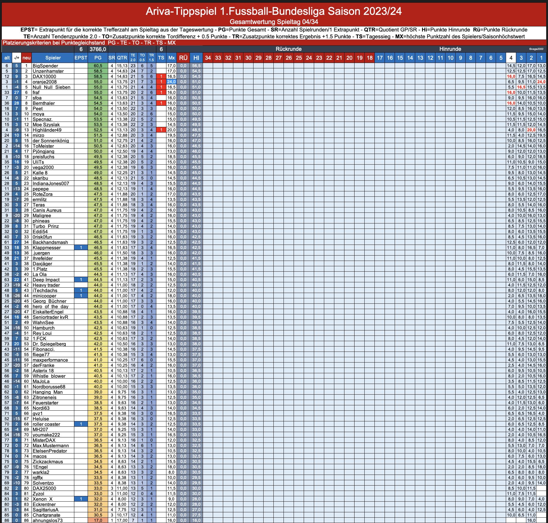Image resolution: width=548 pixels, height=523 pixels.
Task: Click the 'alt' column header
Action: coord(7,58)
